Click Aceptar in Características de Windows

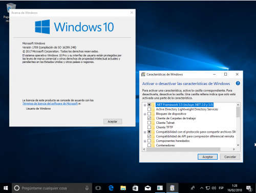(207, 157)
